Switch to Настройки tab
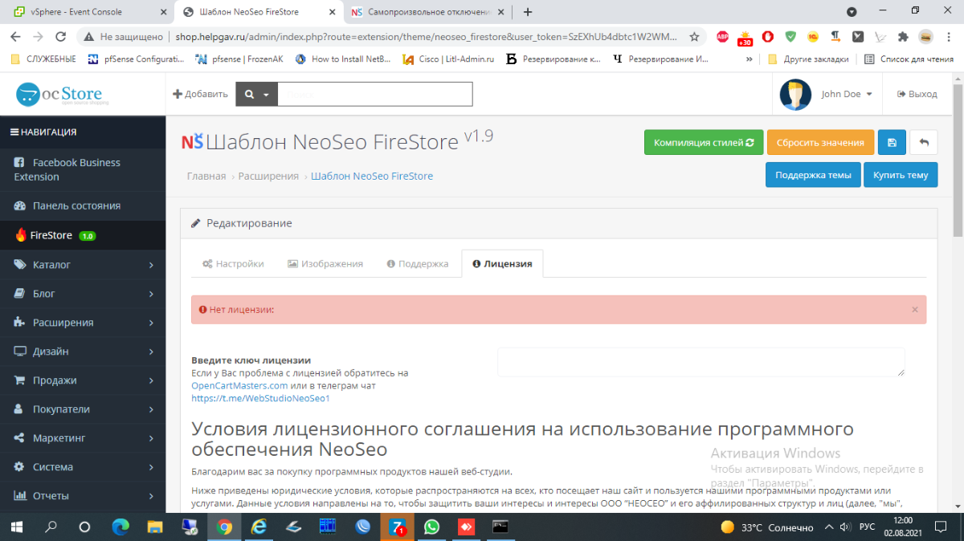This screenshot has width=964, height=541. [233, 263]
